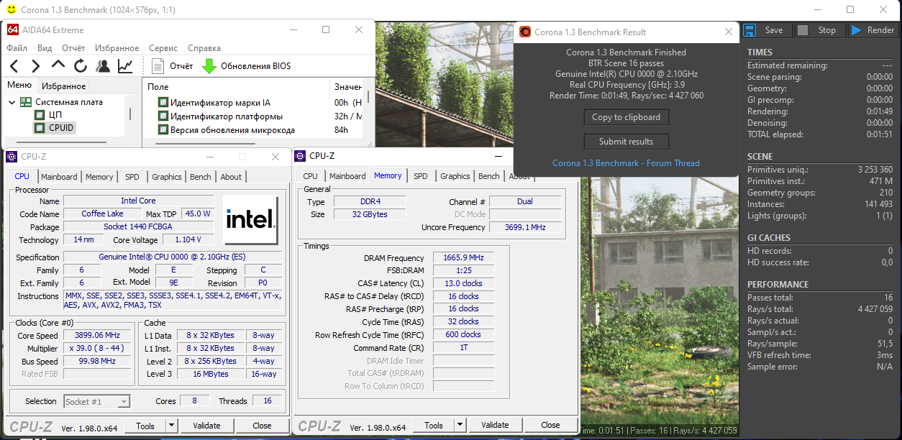The width and height of the screenshot is (902, 440).
Task: Click Submit results button
Action: pyautogui.click(x=627, y=142)
